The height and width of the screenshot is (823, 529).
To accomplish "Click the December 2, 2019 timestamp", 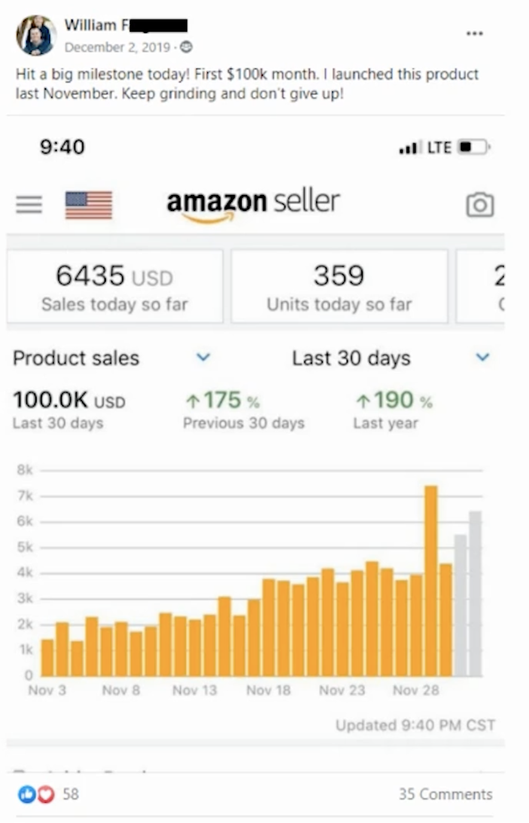I will 116,47.
